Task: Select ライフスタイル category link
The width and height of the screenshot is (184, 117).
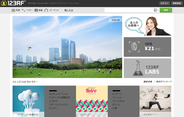Action: (x=118, y=101)
